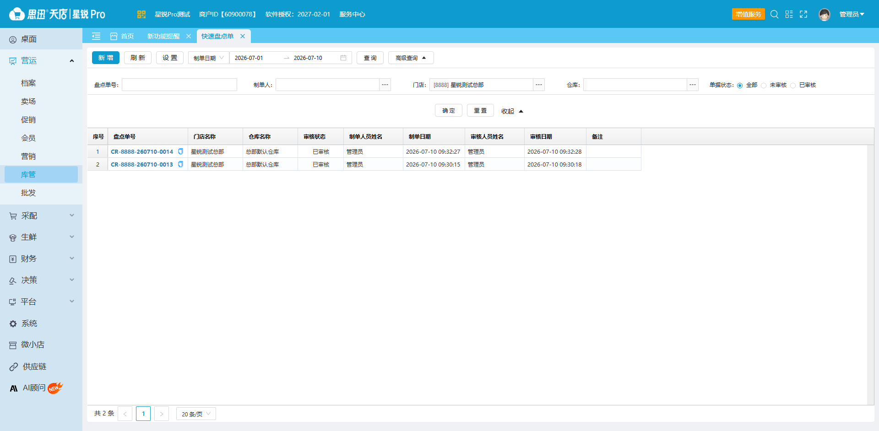Click the 新增 button
The width and height of the screenshot is (879, 431).
click(x=106, y=58)
